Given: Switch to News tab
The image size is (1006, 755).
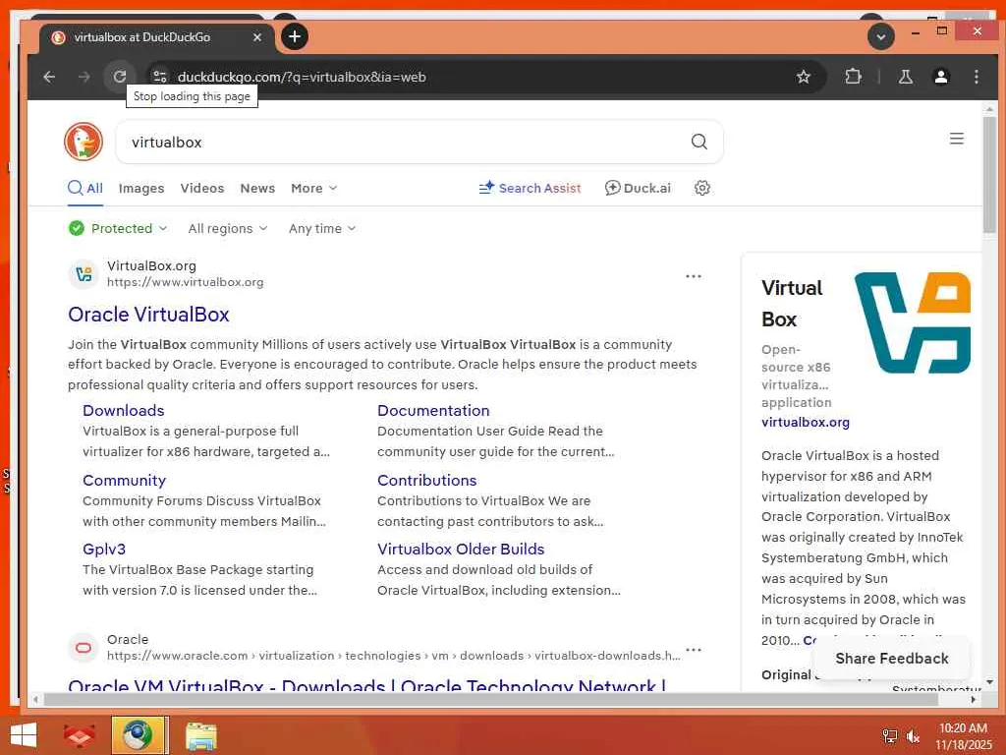Looking at the screenshot, I should tap(257, 188).
